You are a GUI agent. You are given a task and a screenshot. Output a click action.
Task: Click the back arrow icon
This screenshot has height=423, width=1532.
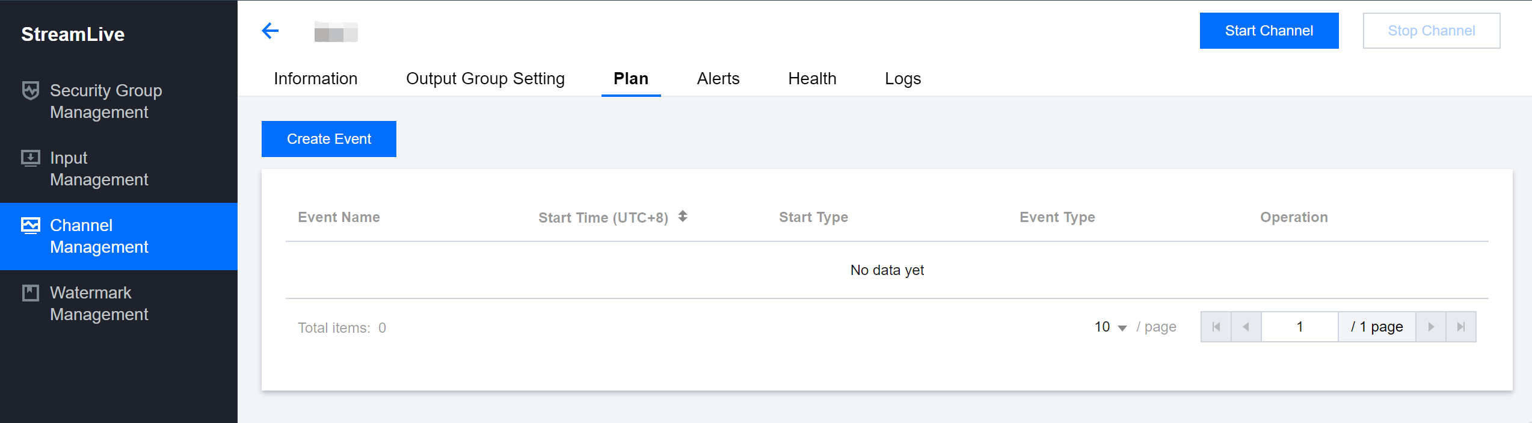[270, 31]
